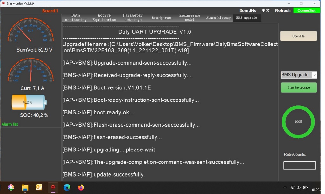Click the RetryCounts input field
This screenshot has width=325, height=194.
(x=299, y=165)
